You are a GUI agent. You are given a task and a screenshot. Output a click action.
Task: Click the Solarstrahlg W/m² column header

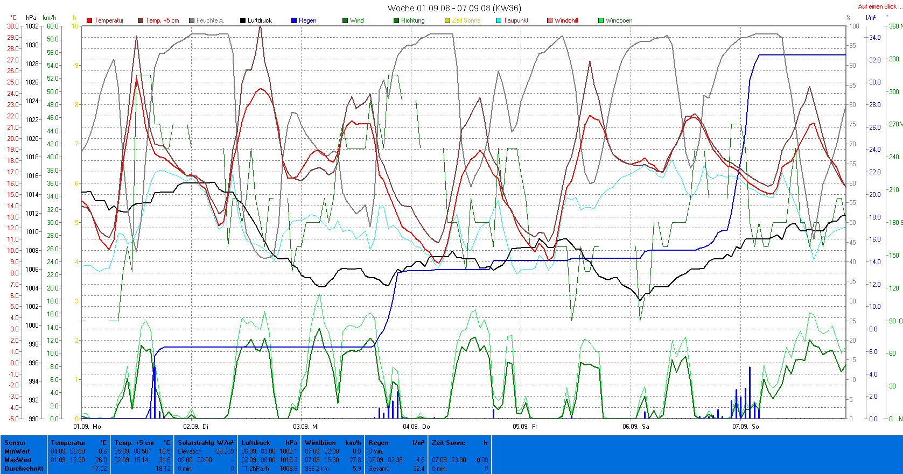pos(205,443)
